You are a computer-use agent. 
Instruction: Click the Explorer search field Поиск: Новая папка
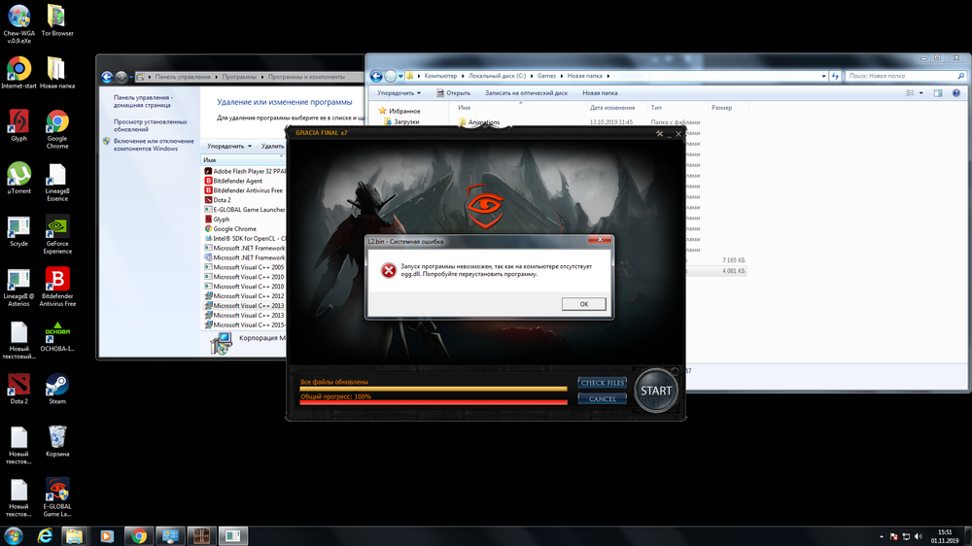click(x=894, y=76)
